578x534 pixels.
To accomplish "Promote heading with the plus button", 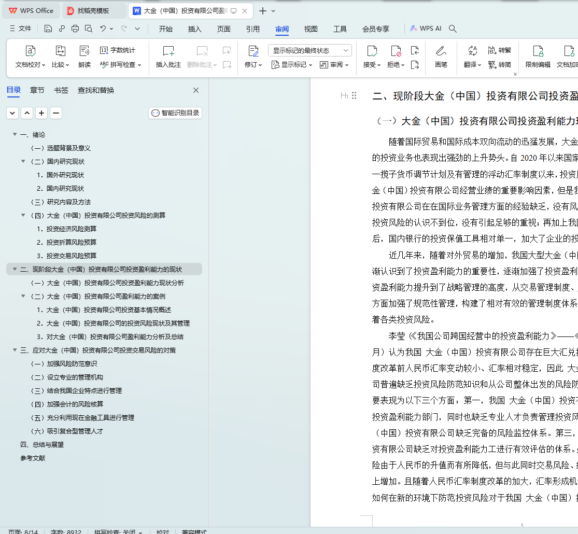I will click(x=41, y=113).
